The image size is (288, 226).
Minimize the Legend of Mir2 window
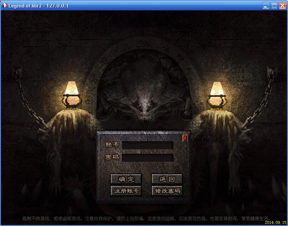[x=266, y=6]
